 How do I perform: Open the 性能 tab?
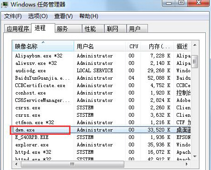[x=93, y=29]
